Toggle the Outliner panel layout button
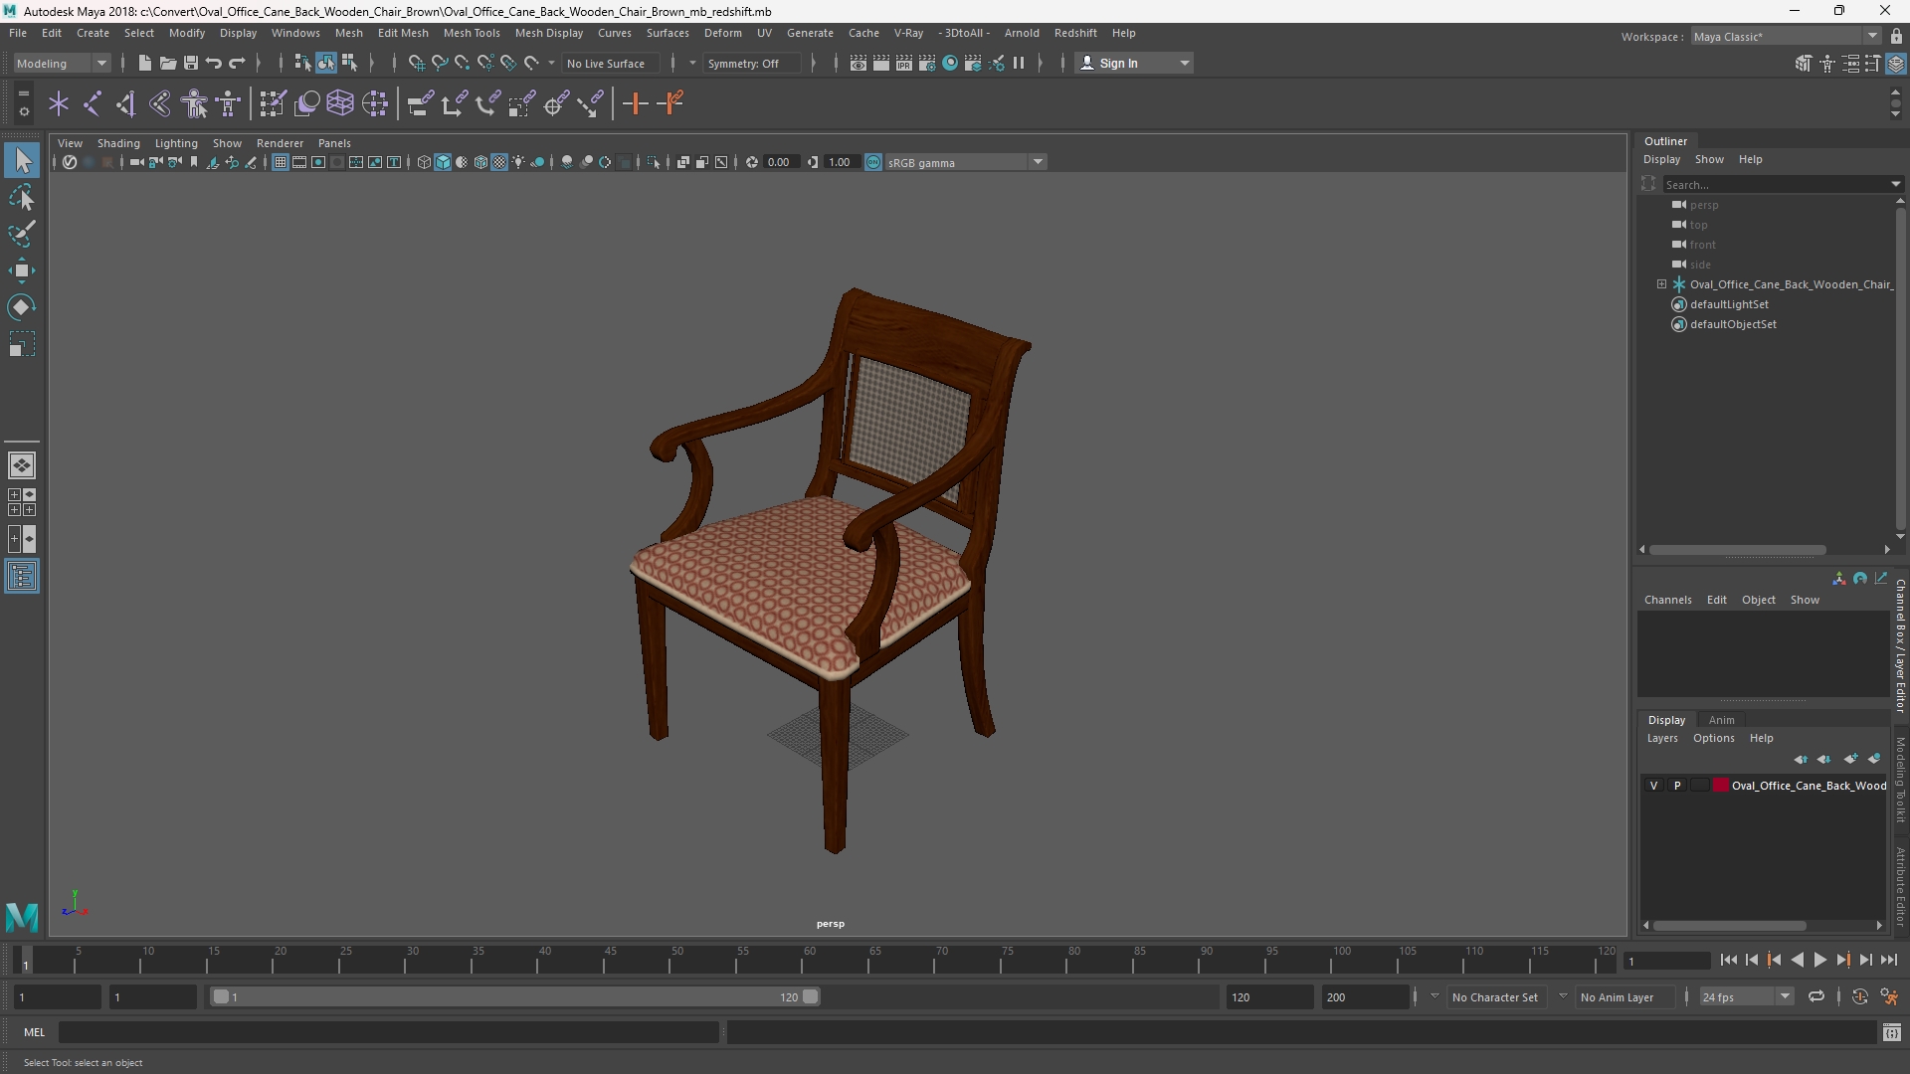The height and width of the screenshot is (1074, 1910). coord(22,577)
